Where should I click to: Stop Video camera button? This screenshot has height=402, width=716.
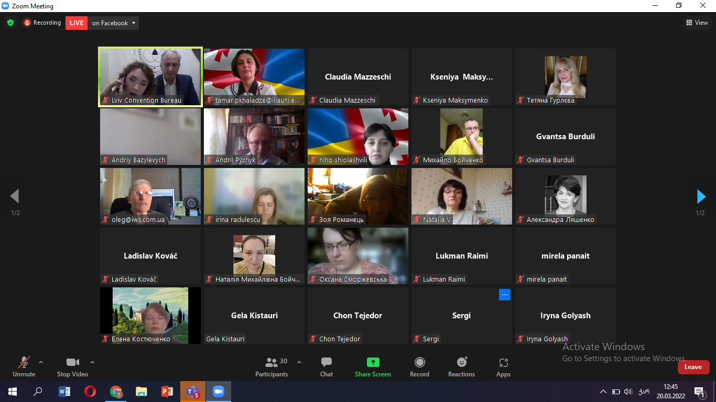coord(72,366)
